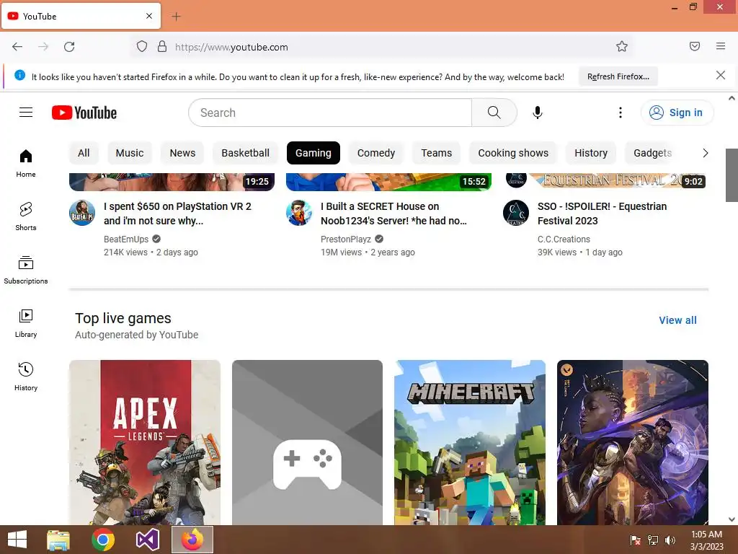Open the PlayStation VR 2 video title
The image size is (738, 554).
click(x=177, y=214)
